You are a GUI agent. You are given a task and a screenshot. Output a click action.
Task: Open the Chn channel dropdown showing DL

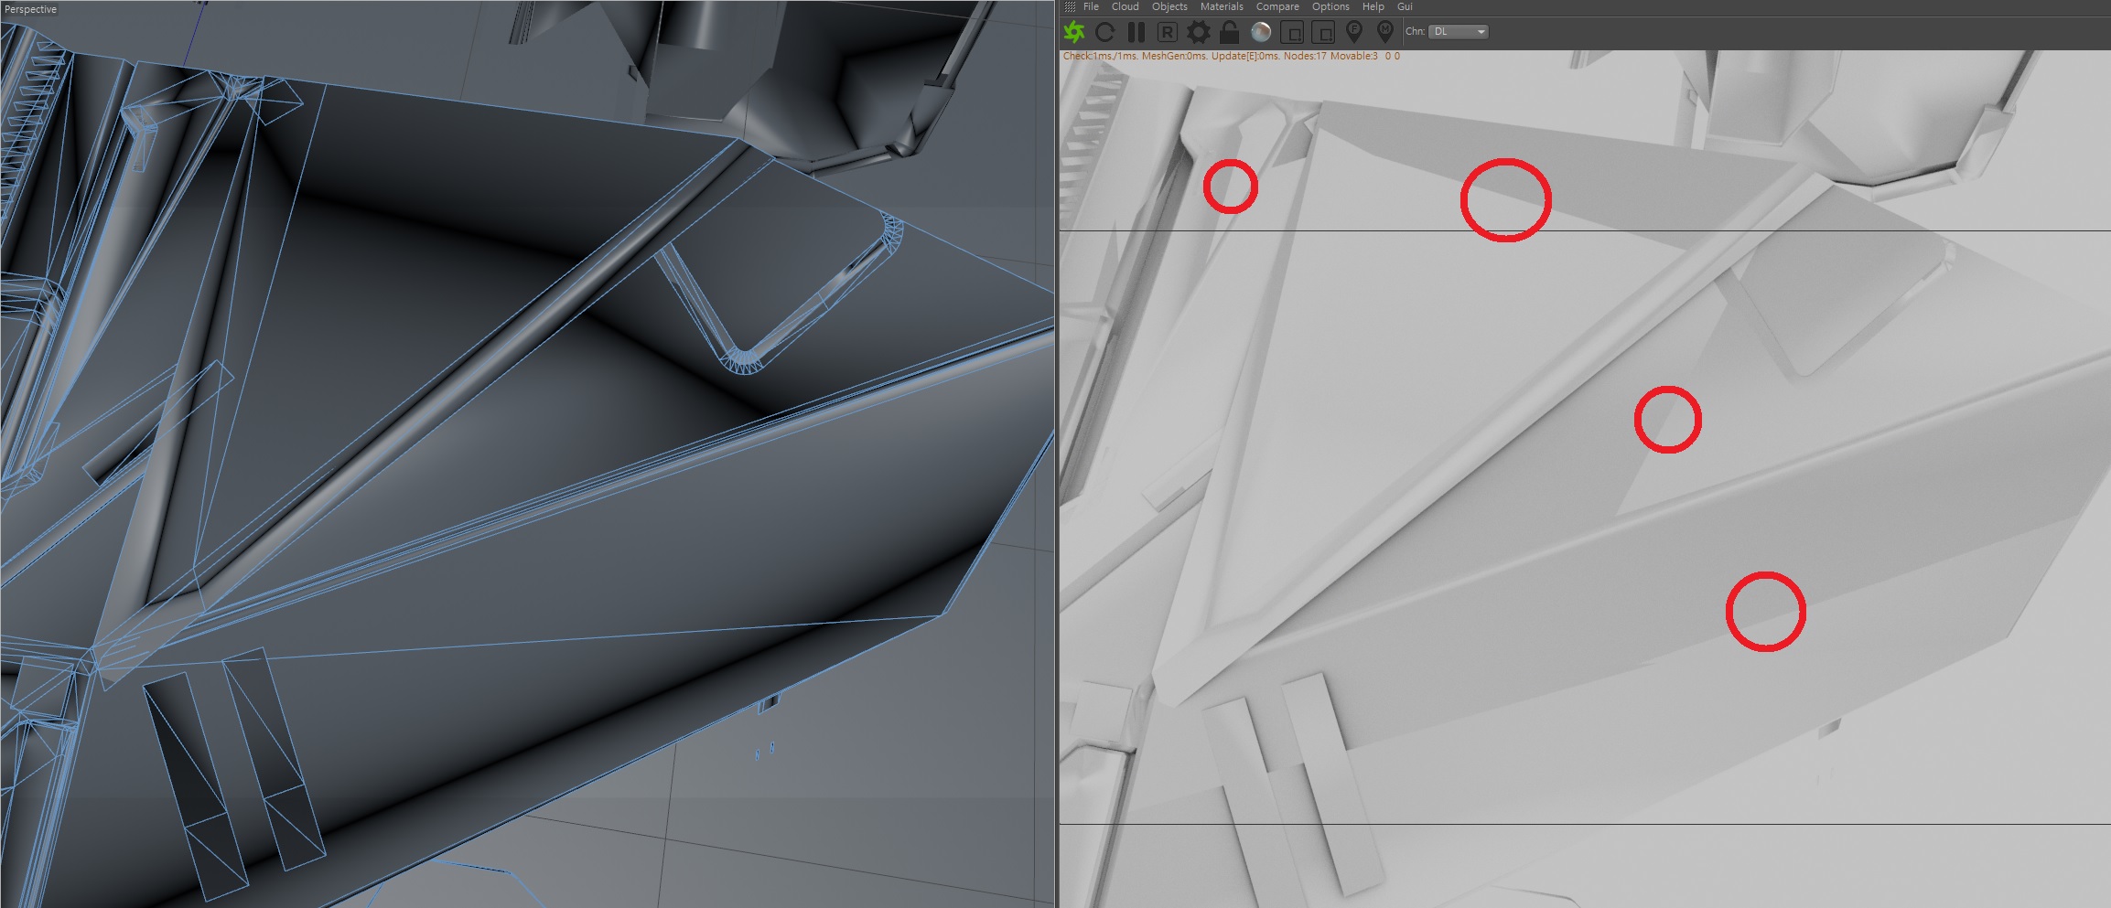(x=1459, y=32)
